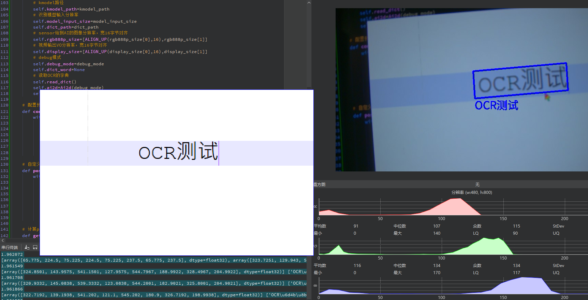The width and height of the screenshot is (588, 300).
Task: Click terminal line starting "[array([320.9332"
Action: tap(154, 283)
